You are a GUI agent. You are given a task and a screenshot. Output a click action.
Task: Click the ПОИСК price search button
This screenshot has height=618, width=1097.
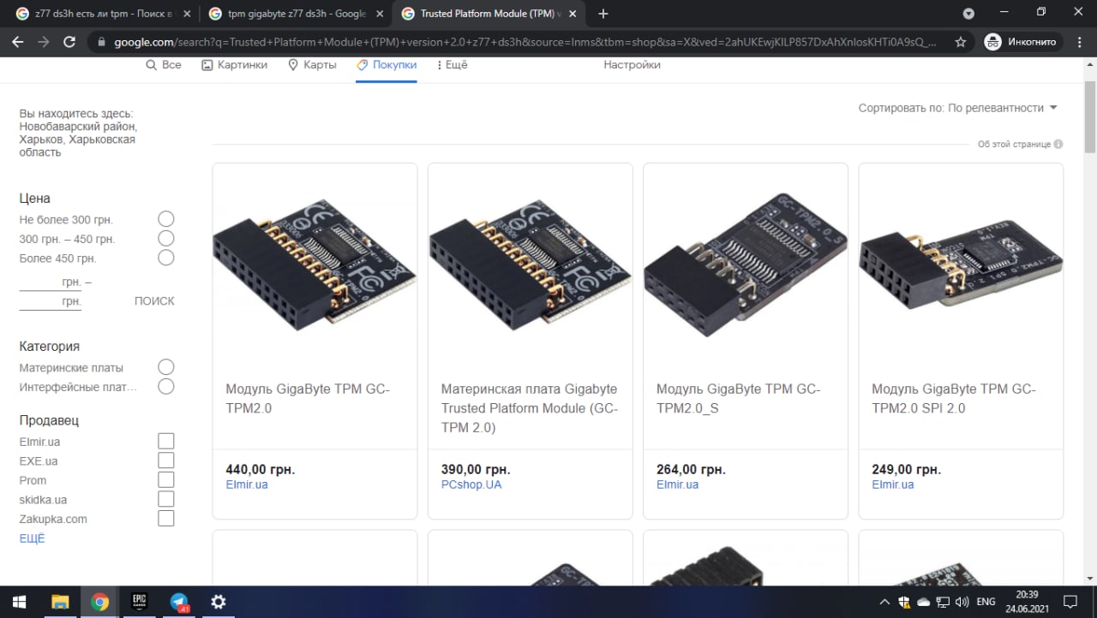pyautogui.click(x=154, y=301)
